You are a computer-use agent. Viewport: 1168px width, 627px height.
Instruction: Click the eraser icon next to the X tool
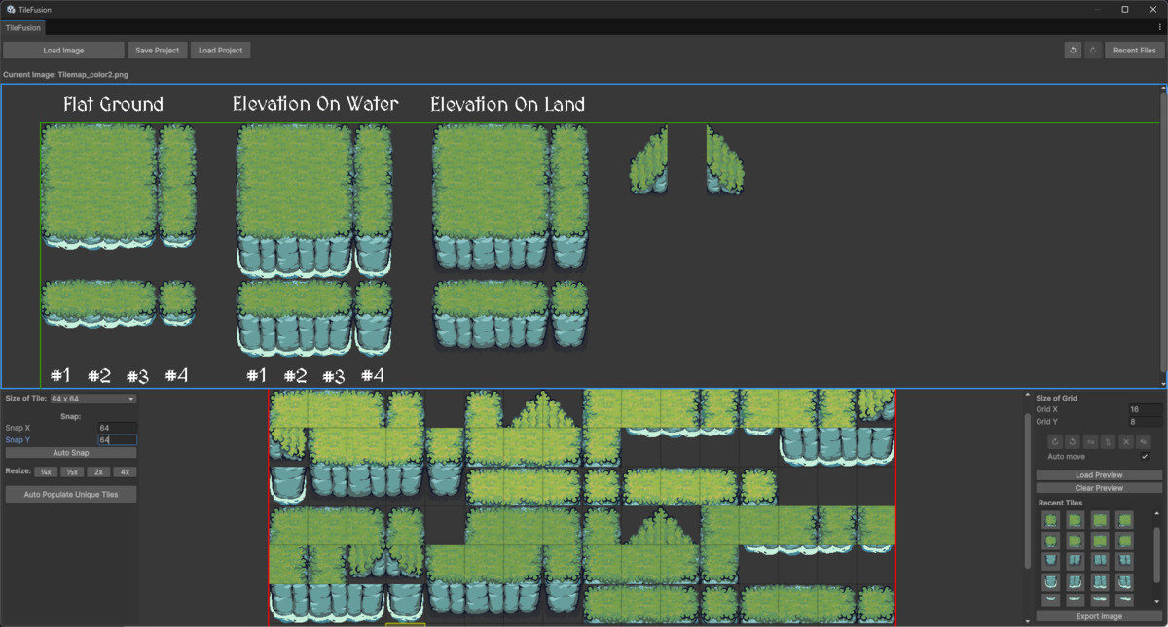1145,442
